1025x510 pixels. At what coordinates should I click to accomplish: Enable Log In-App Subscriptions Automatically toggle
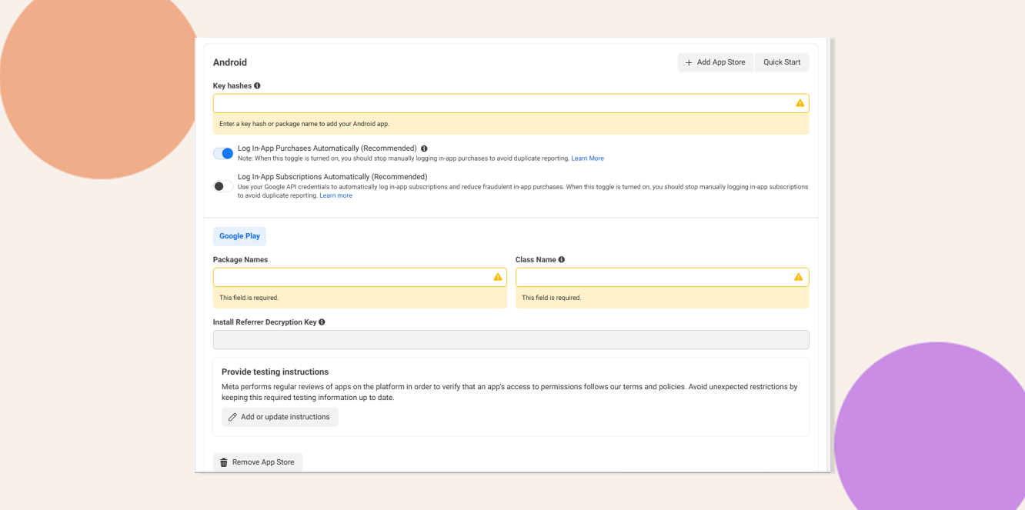(223, 186)
